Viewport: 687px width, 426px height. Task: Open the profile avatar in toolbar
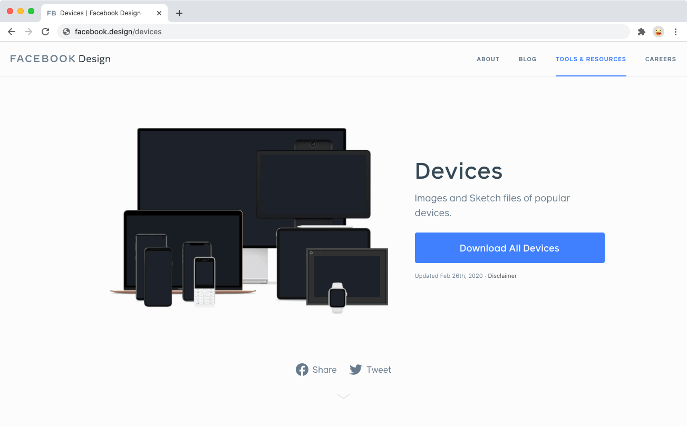pos(659,32)
